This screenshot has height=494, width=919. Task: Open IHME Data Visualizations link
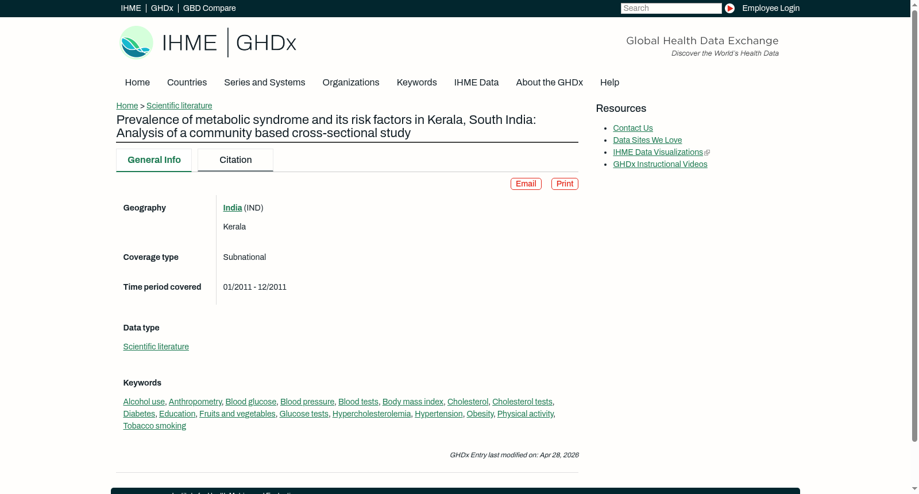coord(658,152)
